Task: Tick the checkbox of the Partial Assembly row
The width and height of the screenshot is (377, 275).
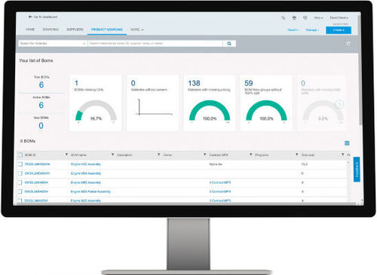Action: point(20,191)
